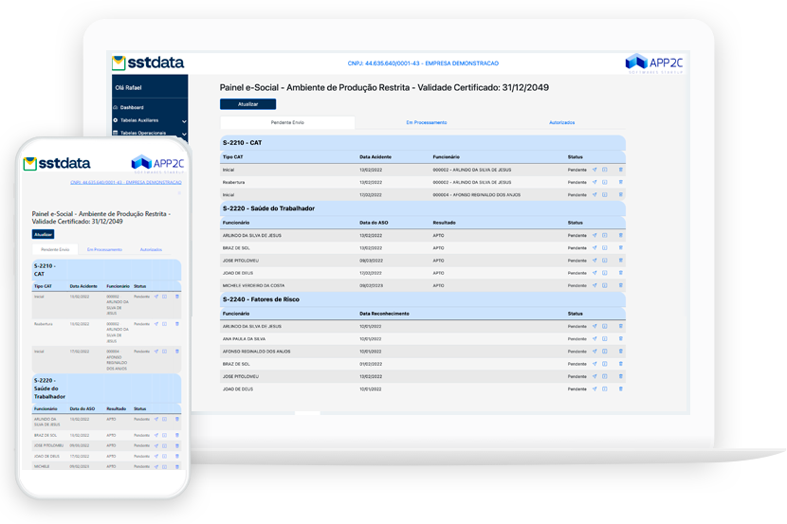Send the Reabertura CAT row on laptop

[x=595, y=182]
